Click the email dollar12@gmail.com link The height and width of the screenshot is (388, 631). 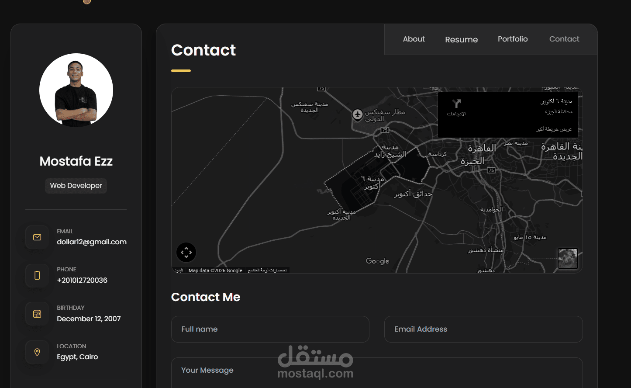(92, 242)
